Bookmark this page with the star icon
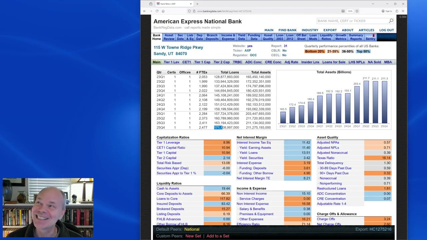Screen dimensions: 427x240 pos(357,11)
